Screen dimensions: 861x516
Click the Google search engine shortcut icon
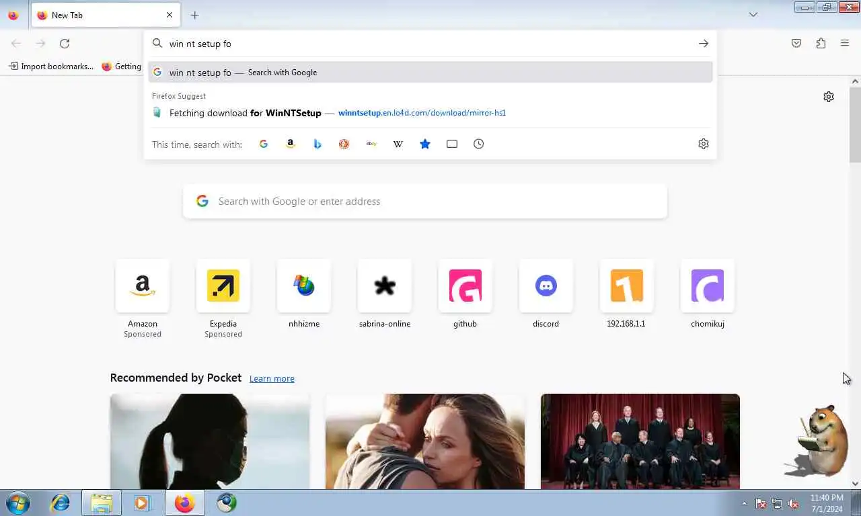(x=264, y=144)
